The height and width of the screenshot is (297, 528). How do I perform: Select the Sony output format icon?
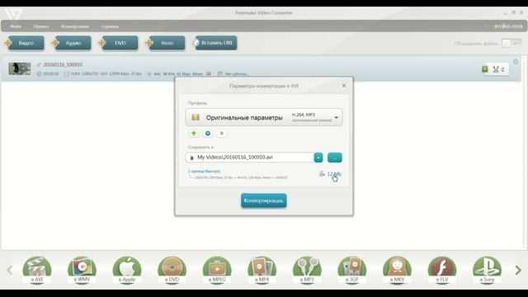tap(487, 270)
